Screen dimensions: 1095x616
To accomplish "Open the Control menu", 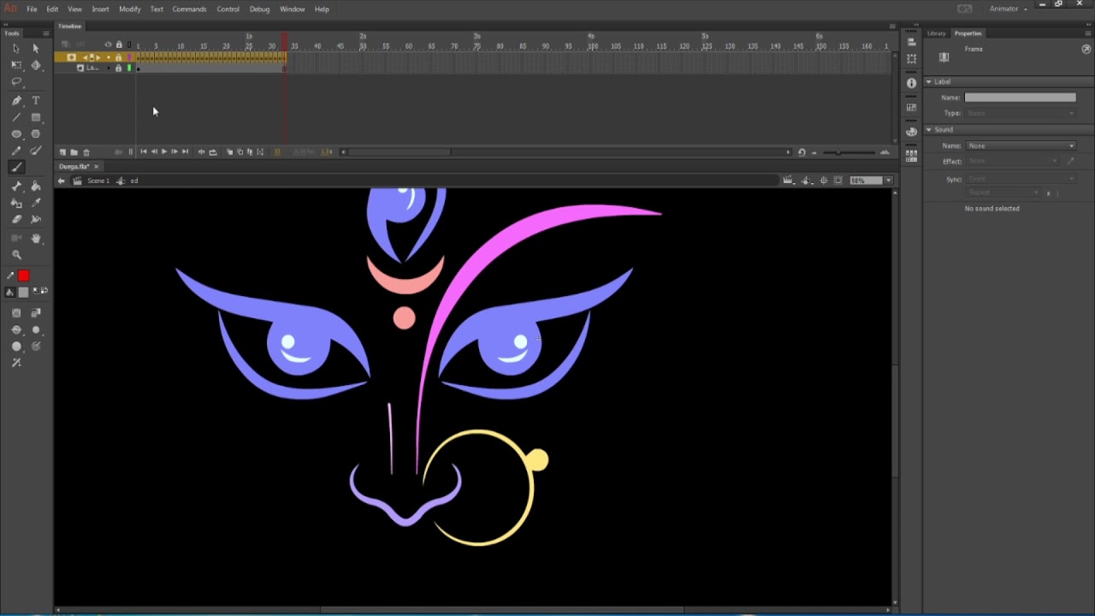I will pyautogui.click(x=228, y=9).
